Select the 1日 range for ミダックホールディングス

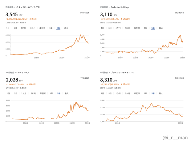point(8,28)
